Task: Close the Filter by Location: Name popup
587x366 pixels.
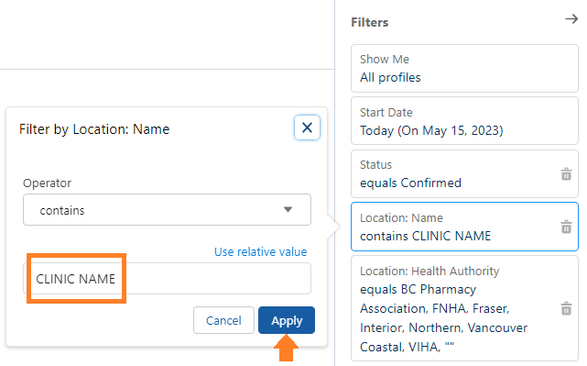Action: tap(307, 128)
